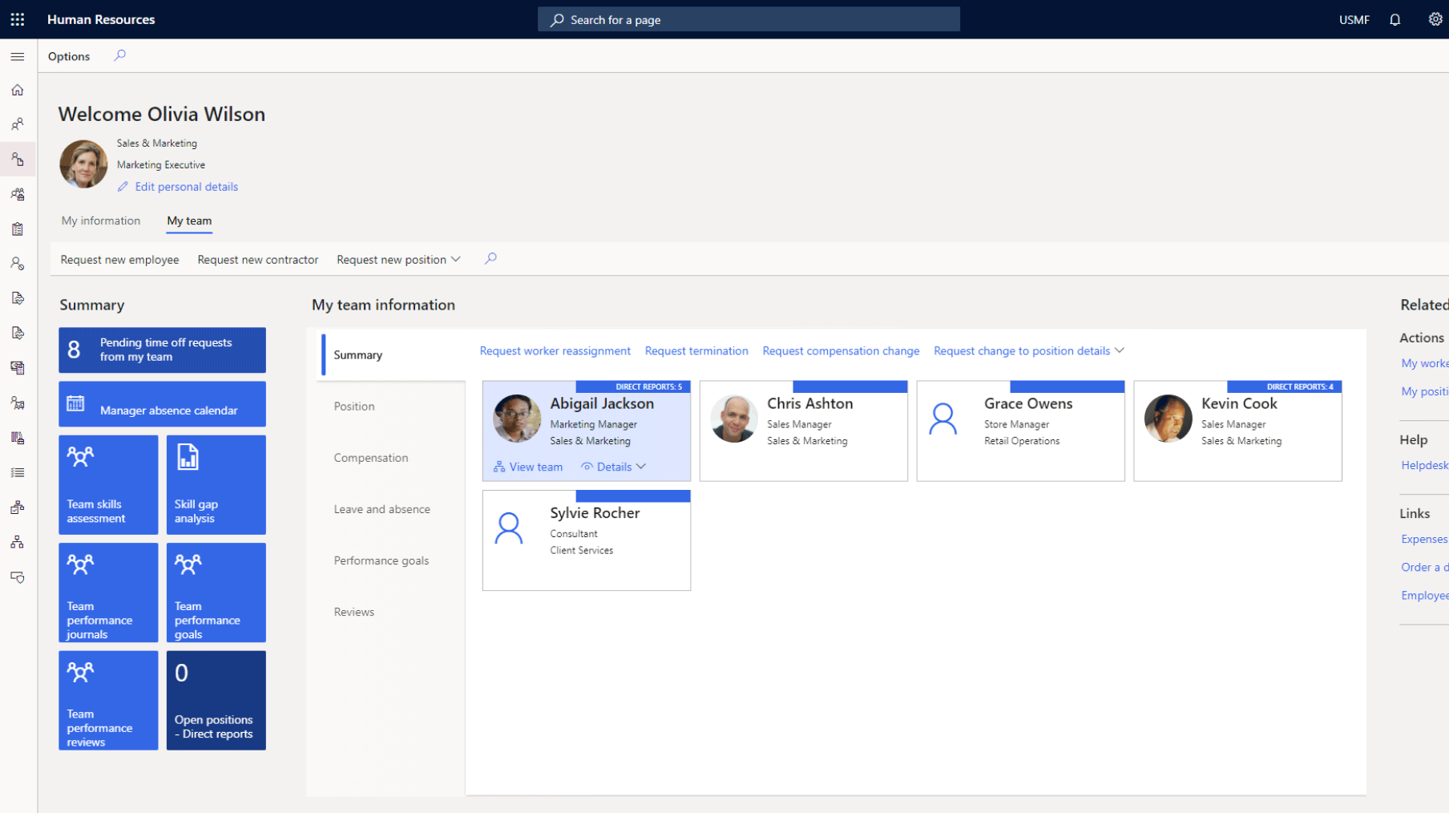Click the organization hierarchy icon in the sidebar
1449x813 pixels.
click(18, 541)
